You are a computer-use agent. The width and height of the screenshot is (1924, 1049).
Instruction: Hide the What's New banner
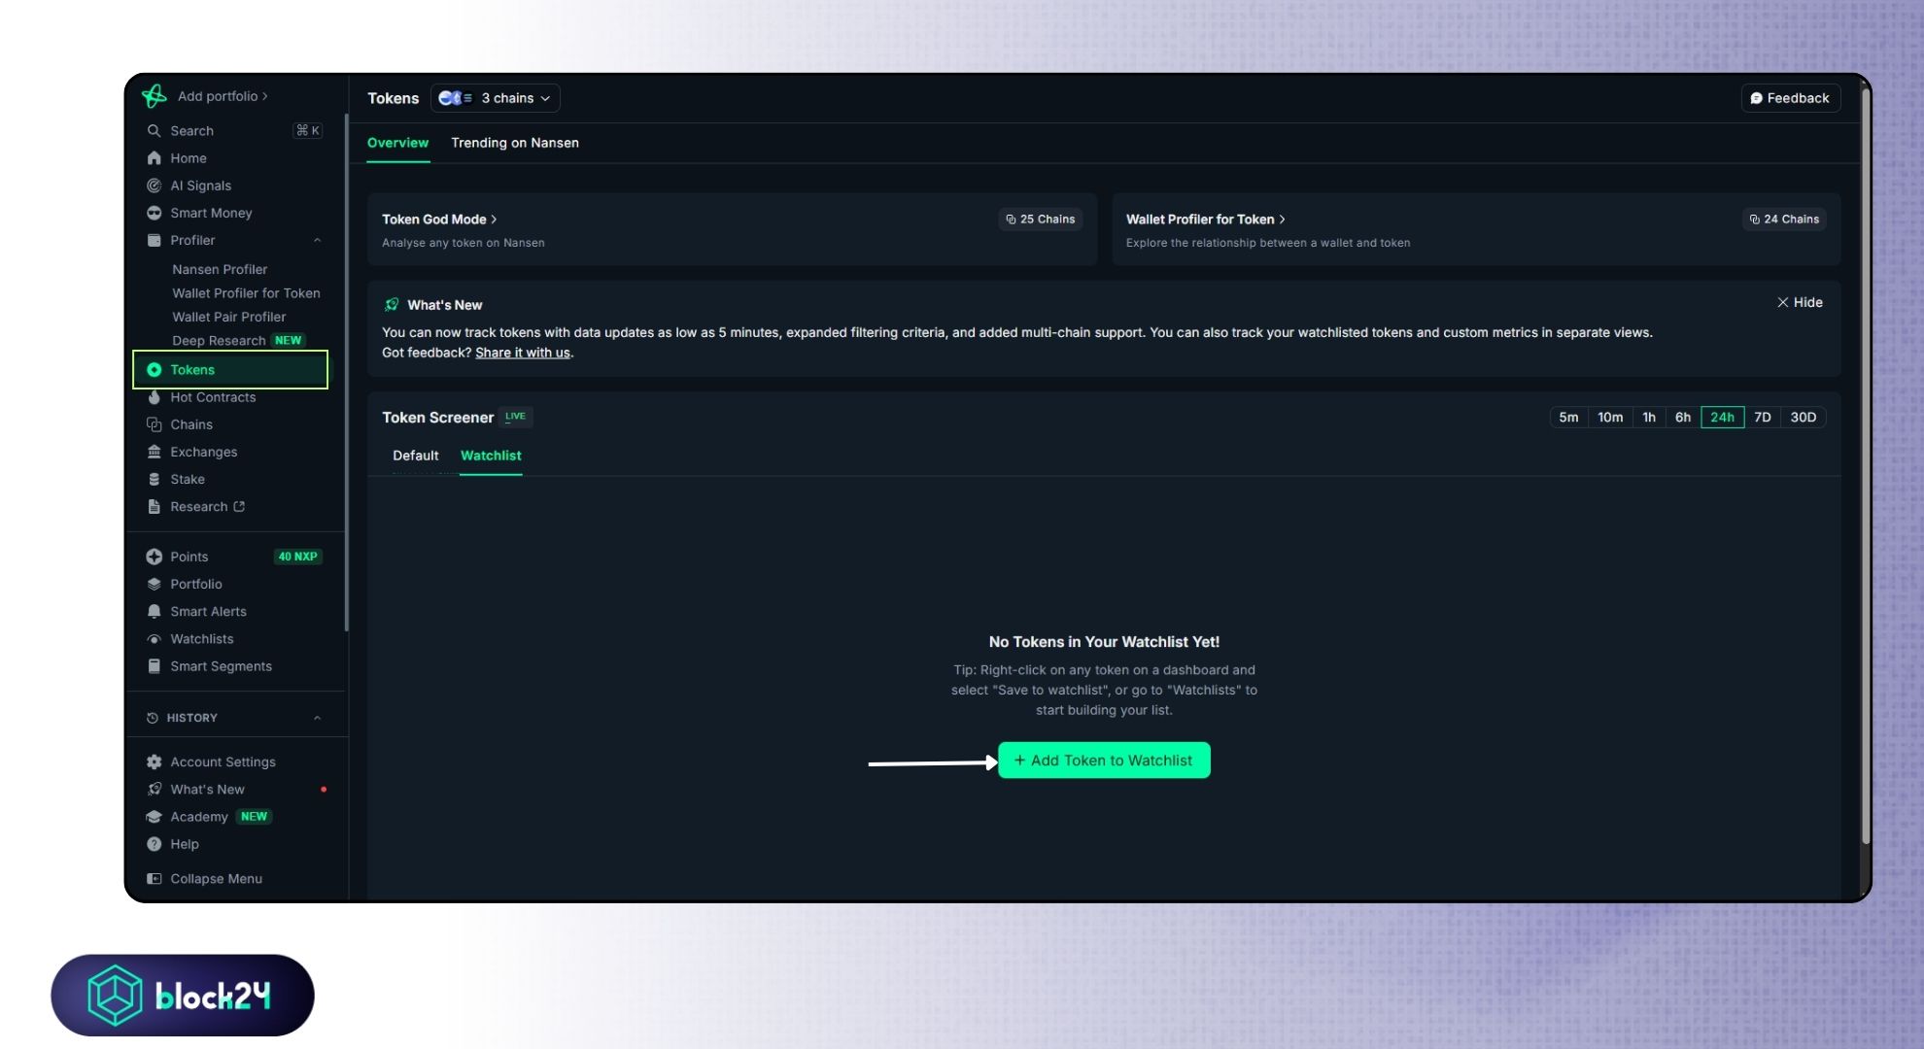point(1800,302)
